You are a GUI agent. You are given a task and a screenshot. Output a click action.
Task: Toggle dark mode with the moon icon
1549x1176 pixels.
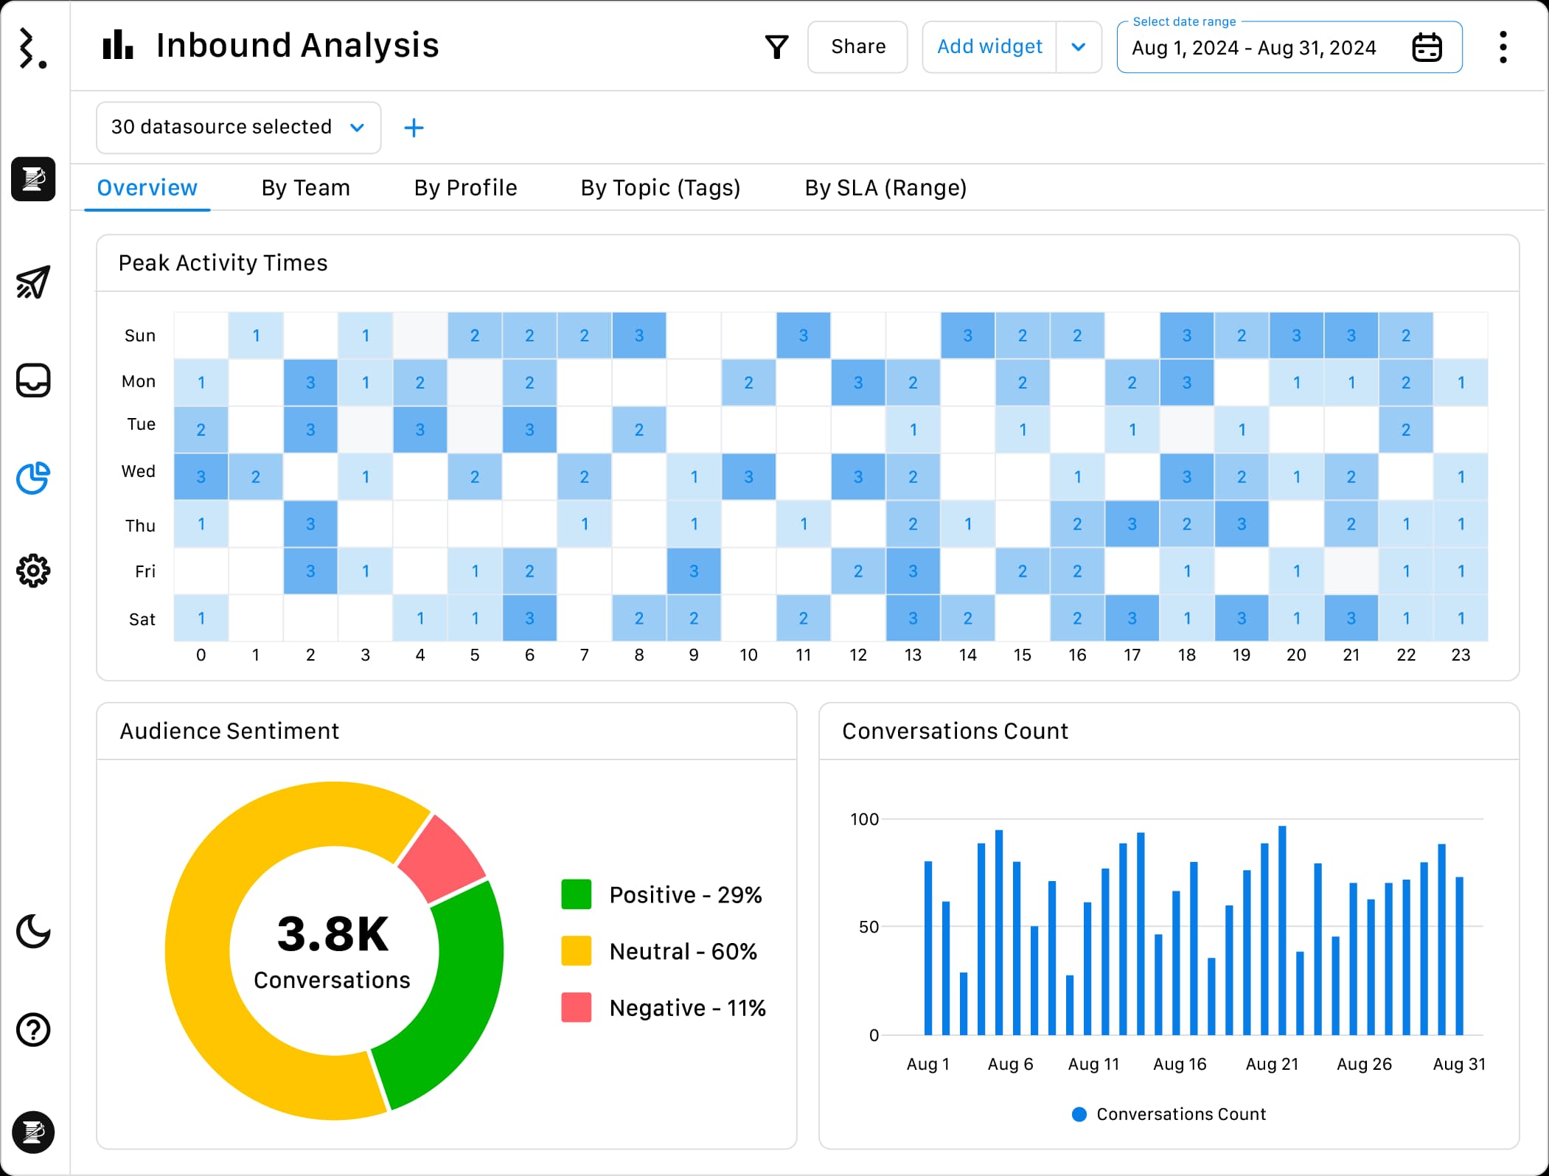[x=33, y=931]
